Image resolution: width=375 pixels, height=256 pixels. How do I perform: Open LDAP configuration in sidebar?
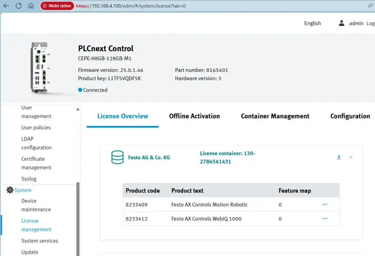(x=36, y=143)
